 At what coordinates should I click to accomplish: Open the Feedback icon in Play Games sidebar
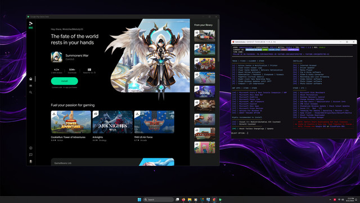pos(31,155)
